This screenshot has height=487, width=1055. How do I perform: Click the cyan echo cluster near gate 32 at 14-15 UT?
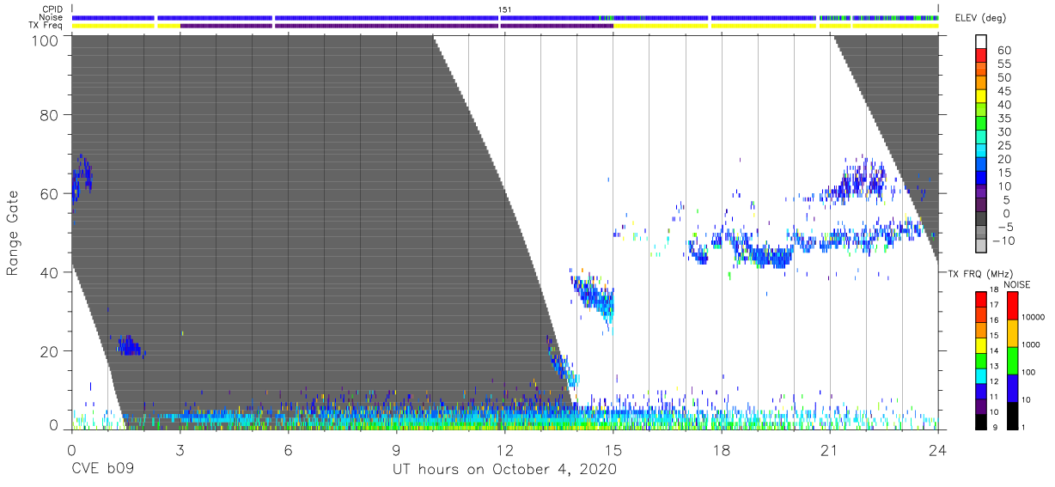point(593,296)
